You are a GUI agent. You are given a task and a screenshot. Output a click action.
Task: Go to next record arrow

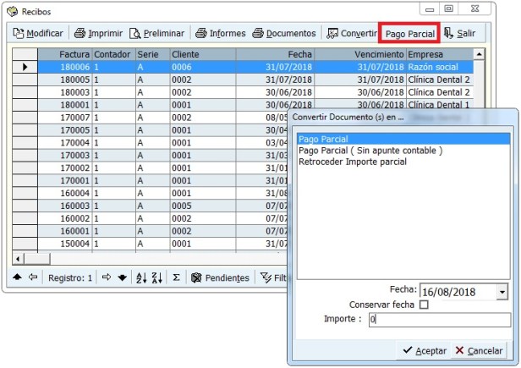[107, 277]
